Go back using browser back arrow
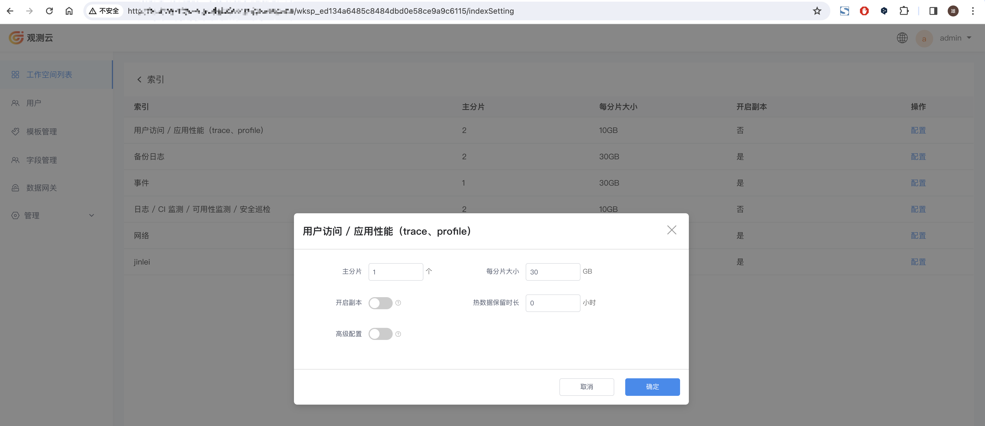 [10, 11]
